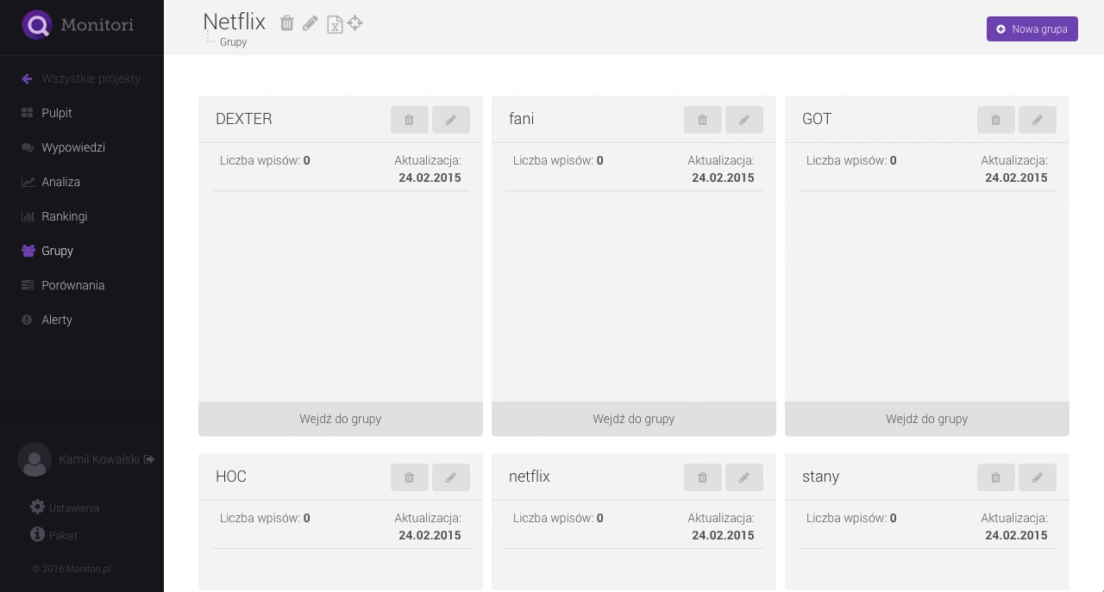1104x592 pixels.
Task: Export Netflix project to Excel file icon
Action: (x=335, y=24)
